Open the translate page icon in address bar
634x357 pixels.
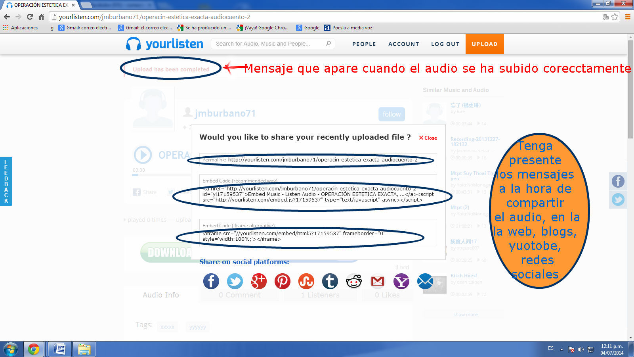click(605, 17)
